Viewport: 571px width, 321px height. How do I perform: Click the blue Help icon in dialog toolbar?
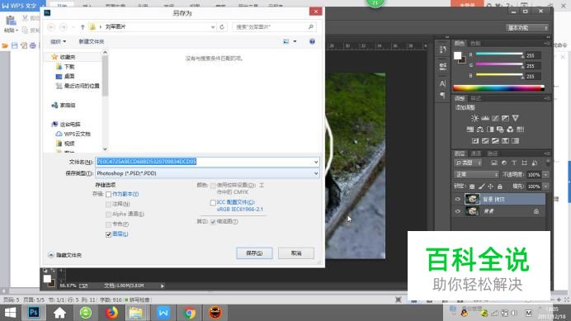312,41
